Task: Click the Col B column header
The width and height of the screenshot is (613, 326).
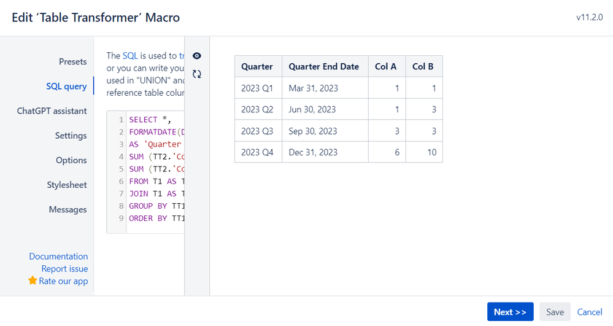Action: (x=423, y=66)
